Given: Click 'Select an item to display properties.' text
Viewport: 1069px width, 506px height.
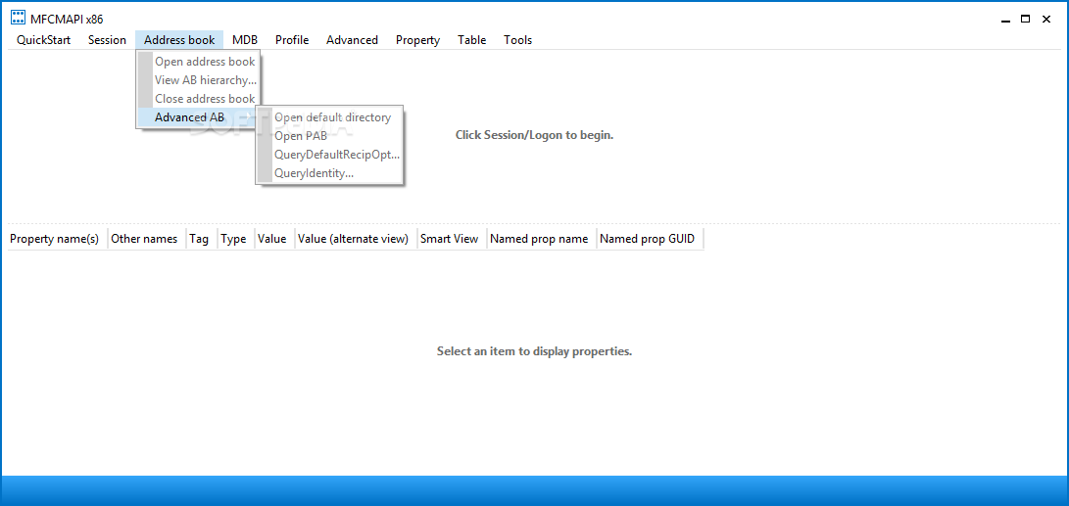Looking at the screenshot, I should coord(535,352).
